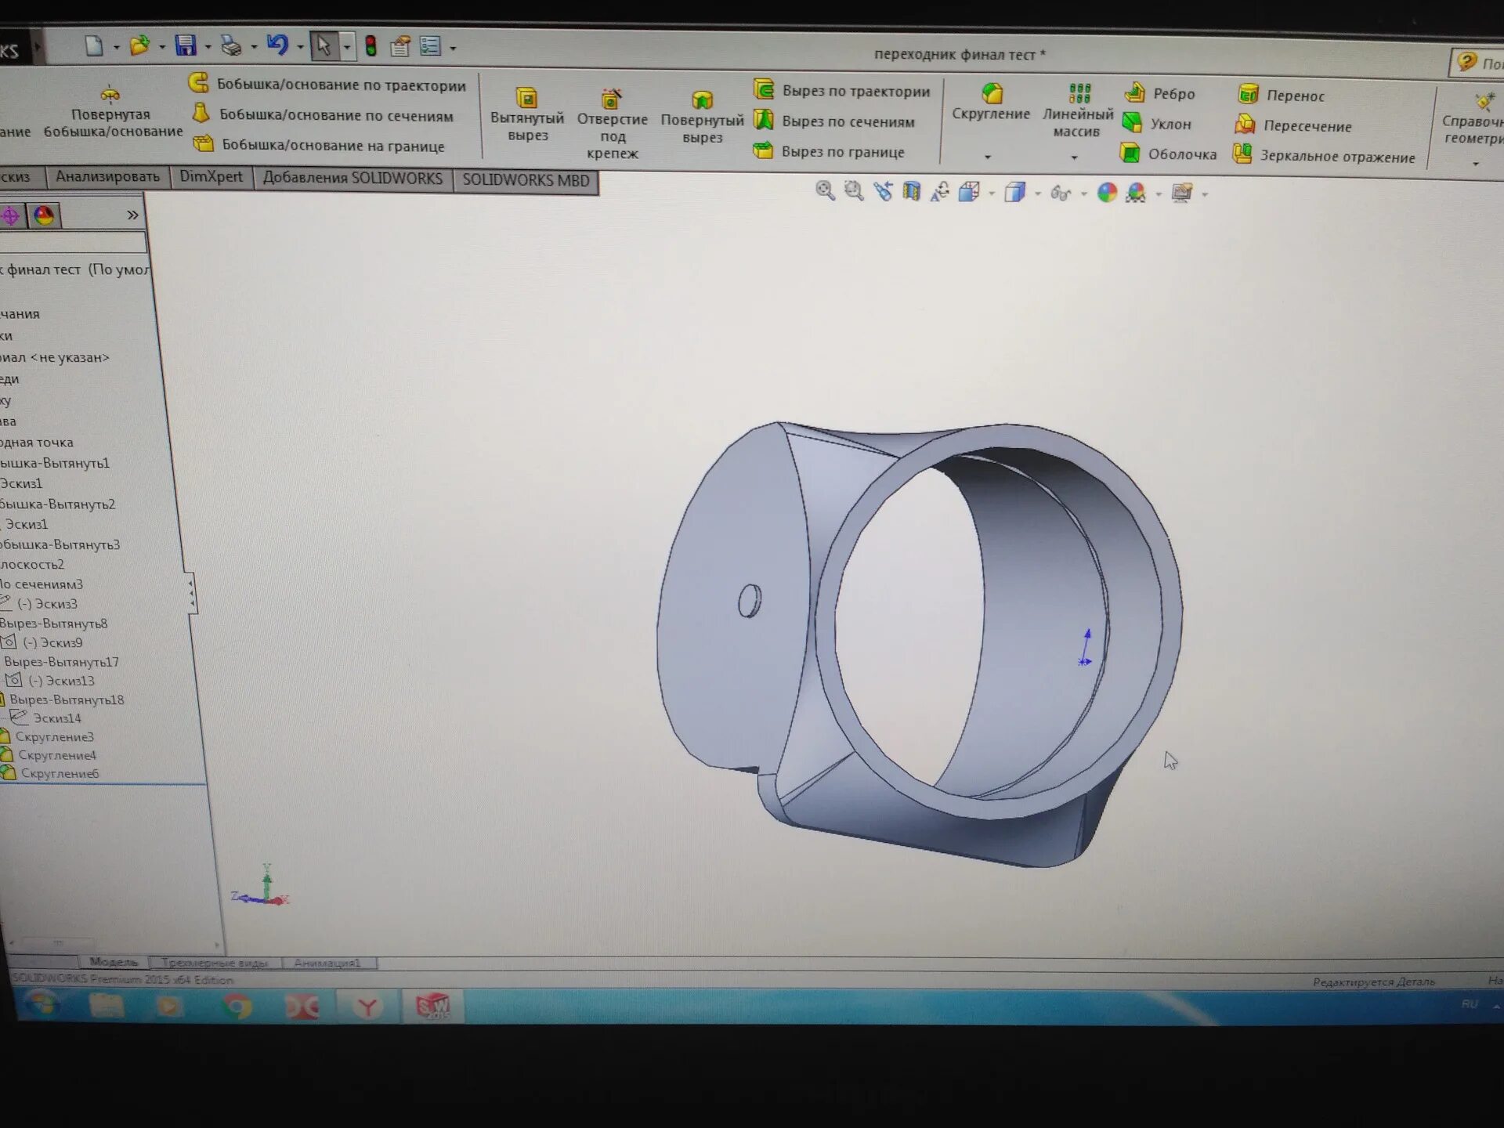The height and width of the screenshot is (1128, 1504).
Task: Click the Скругление fillet icon
Action: click(992, 94)
